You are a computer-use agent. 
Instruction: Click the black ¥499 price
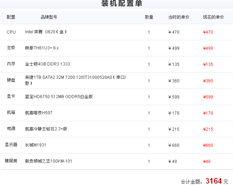coord(174,48)
